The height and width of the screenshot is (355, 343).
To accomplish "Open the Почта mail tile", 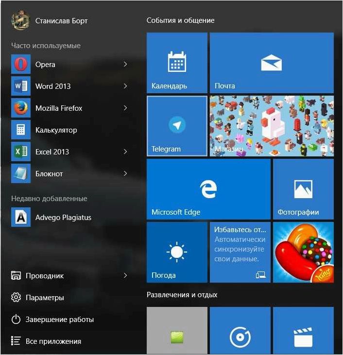I will pos(272,63).
